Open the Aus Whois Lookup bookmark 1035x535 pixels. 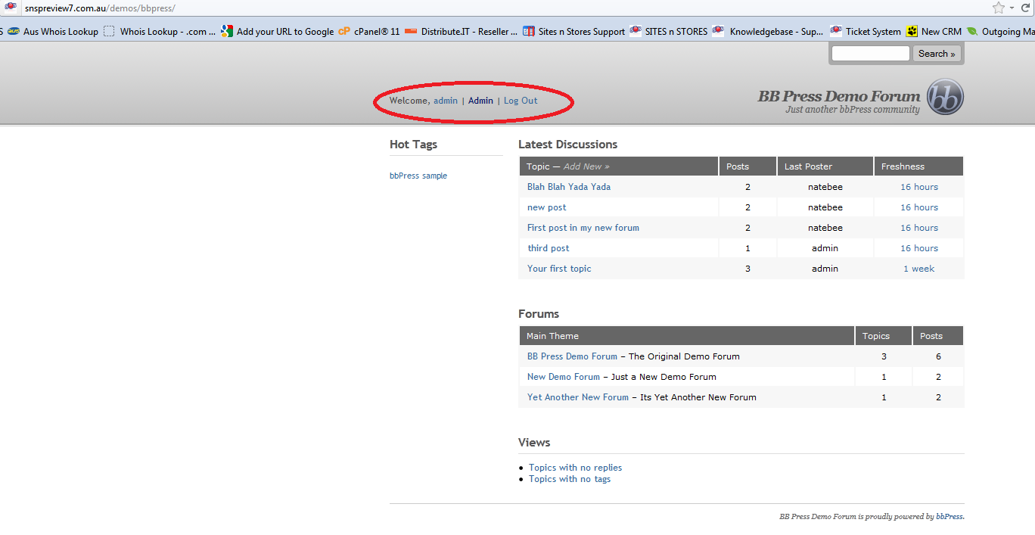tap(53, 32)
